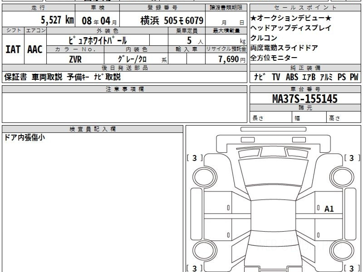Select ナビ取説 in later-shipped parts

coord(107,77)
